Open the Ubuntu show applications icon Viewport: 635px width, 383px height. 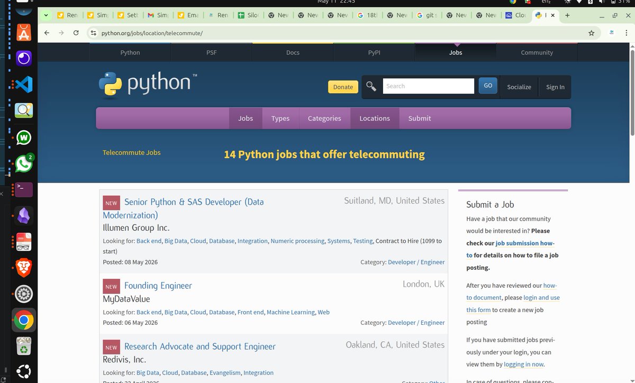(24, 371)
